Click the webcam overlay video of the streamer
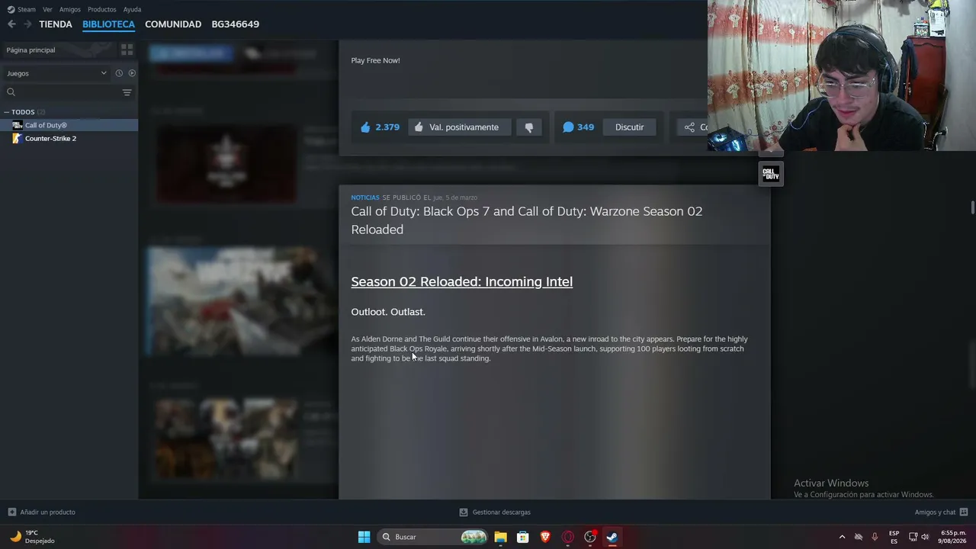This screenshot has width=976, height=549. tap(842, 75)
